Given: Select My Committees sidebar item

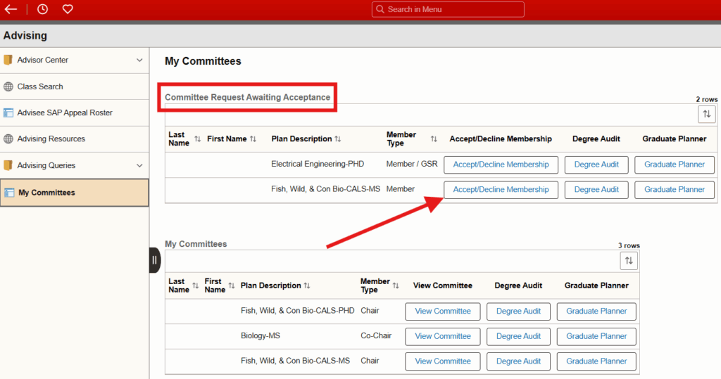Looking at the screenshot, I should coord(46,193).
